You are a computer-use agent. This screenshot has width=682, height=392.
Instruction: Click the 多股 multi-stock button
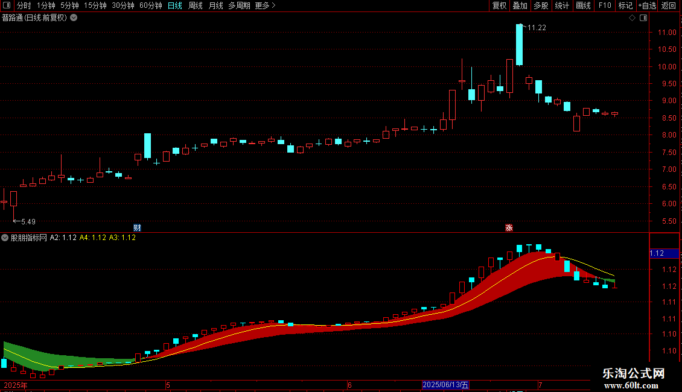(541, 5)
